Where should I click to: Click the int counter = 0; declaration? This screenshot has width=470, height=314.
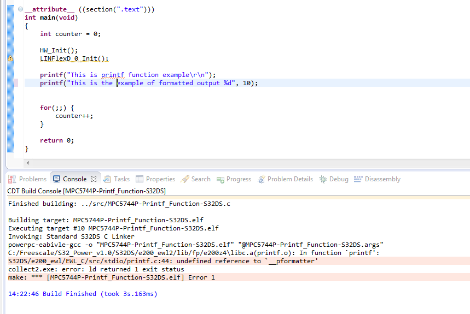[70, 34]
